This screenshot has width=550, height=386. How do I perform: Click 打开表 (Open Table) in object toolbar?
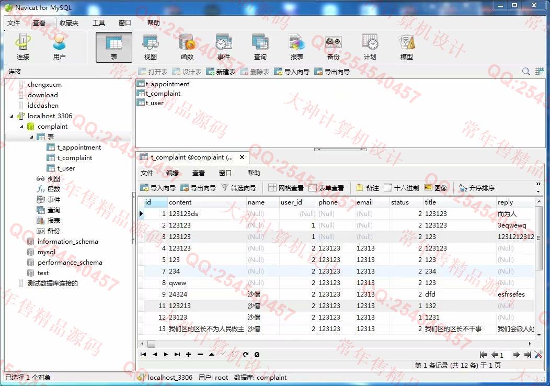[153, 72]
